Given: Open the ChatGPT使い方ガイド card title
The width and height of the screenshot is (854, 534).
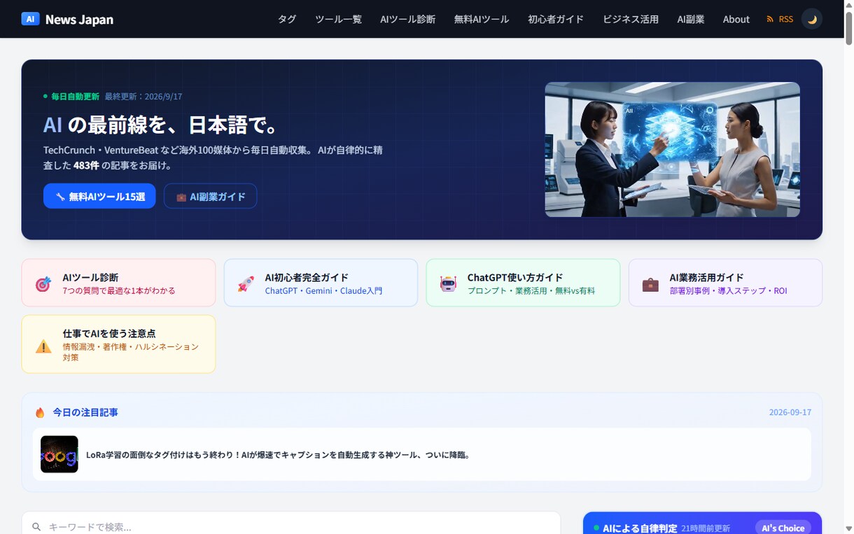Looking at the screenshot, I should (x=515, y=277).
